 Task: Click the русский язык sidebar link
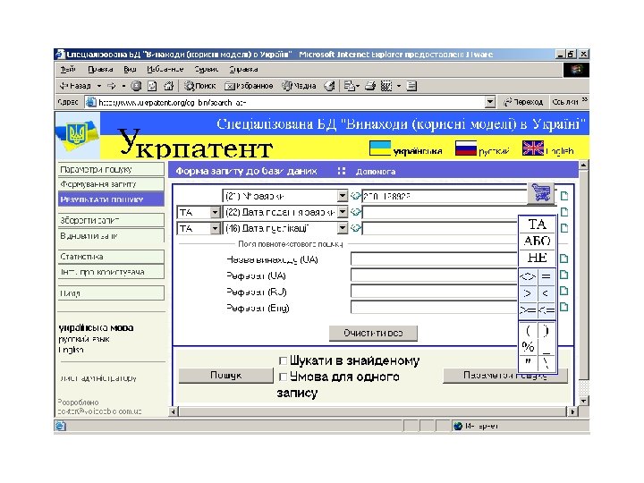click(84, 339)
